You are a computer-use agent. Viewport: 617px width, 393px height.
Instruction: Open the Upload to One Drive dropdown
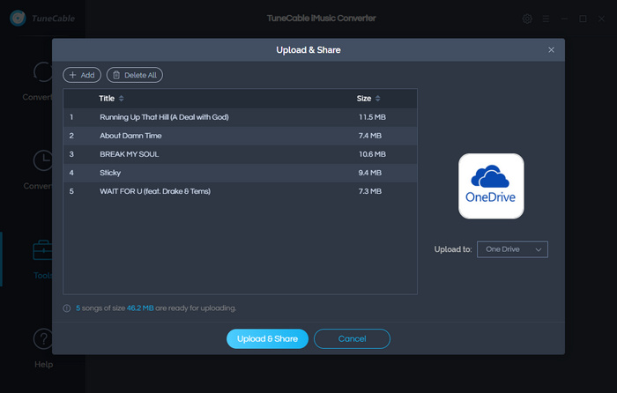tap(512, 249)
